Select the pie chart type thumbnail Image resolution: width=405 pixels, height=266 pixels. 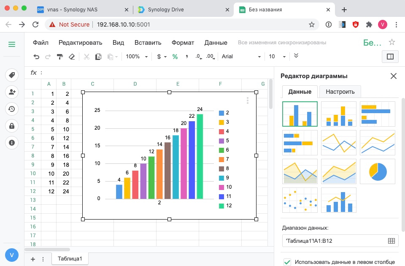coord(377,171)
